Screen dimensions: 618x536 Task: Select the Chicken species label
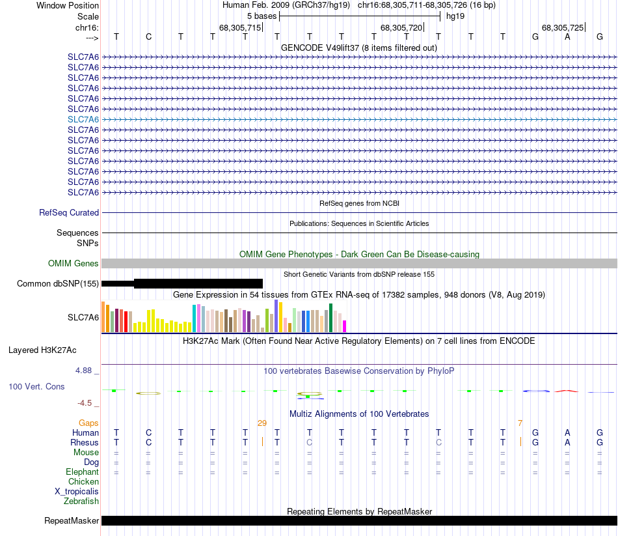[83, 481]
